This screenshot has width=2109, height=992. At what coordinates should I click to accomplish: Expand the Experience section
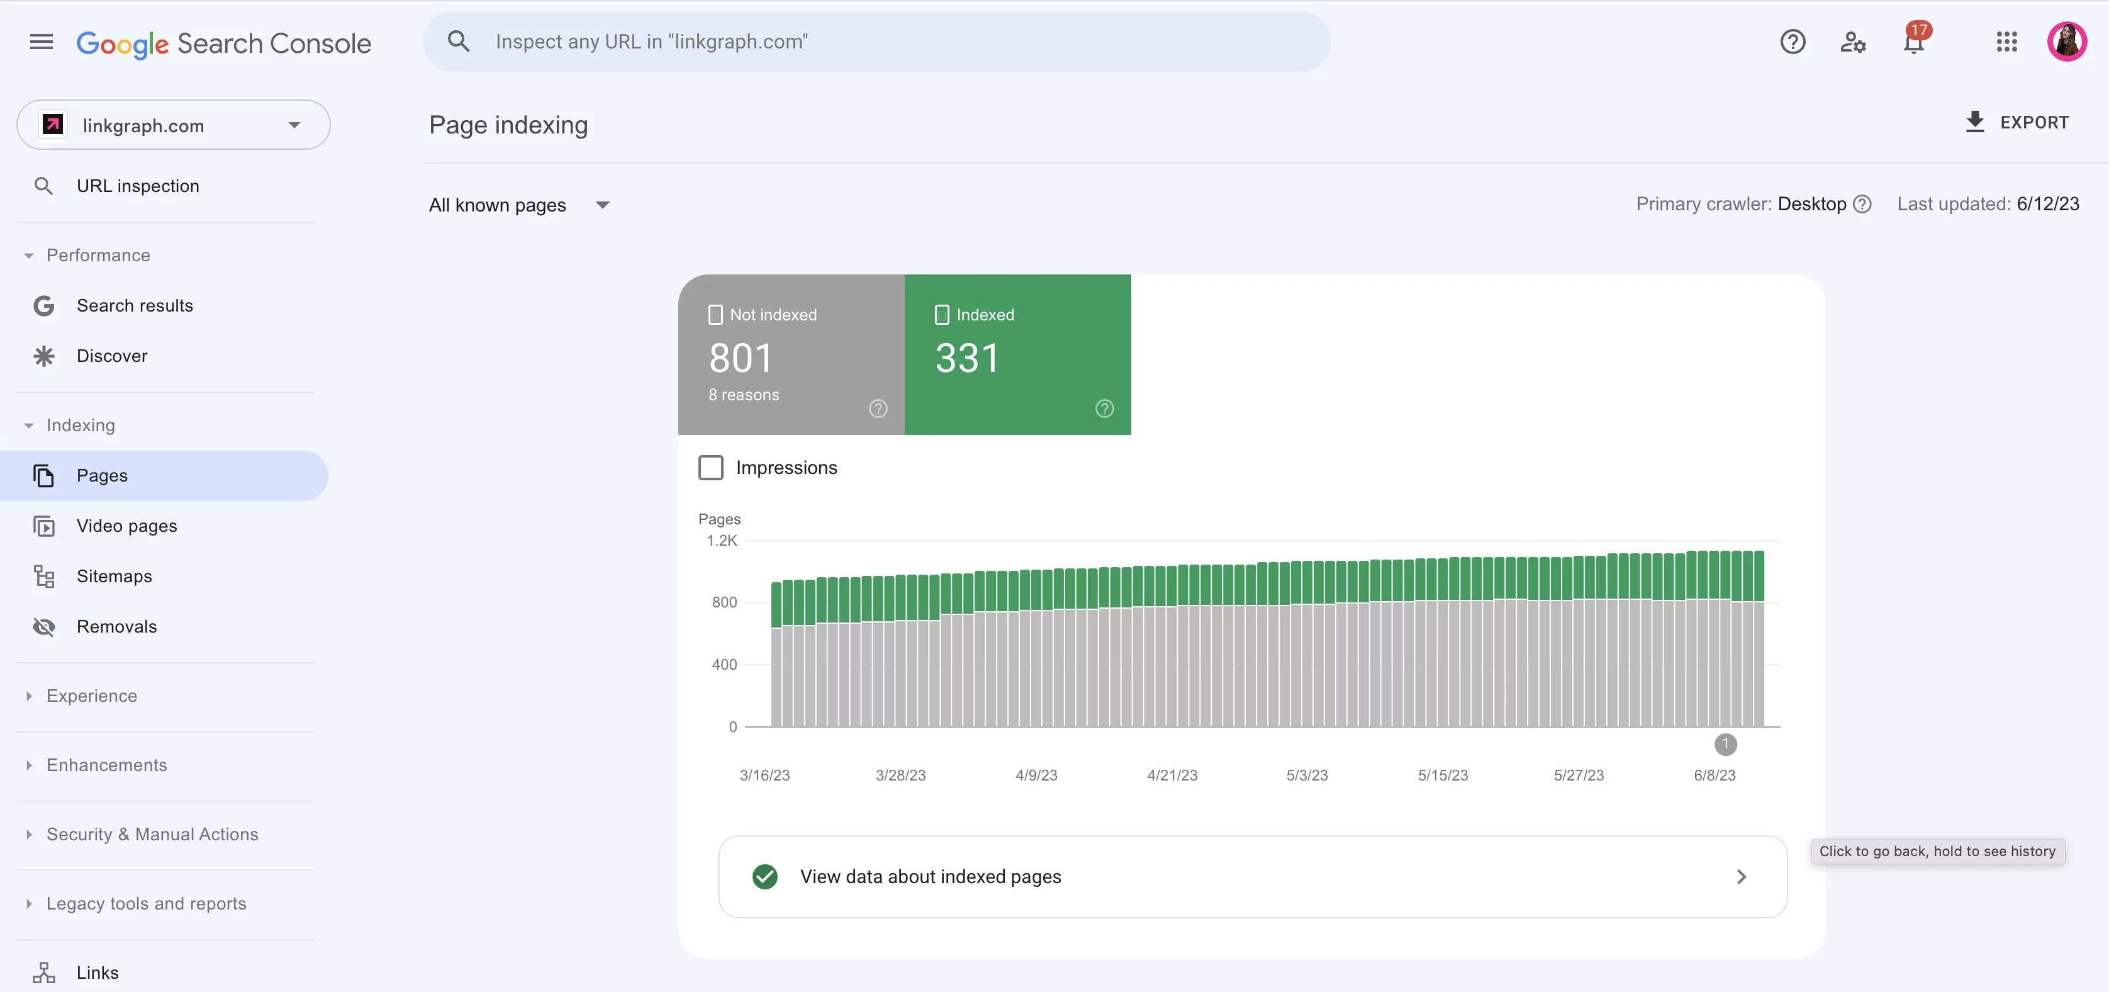(92, 696)
